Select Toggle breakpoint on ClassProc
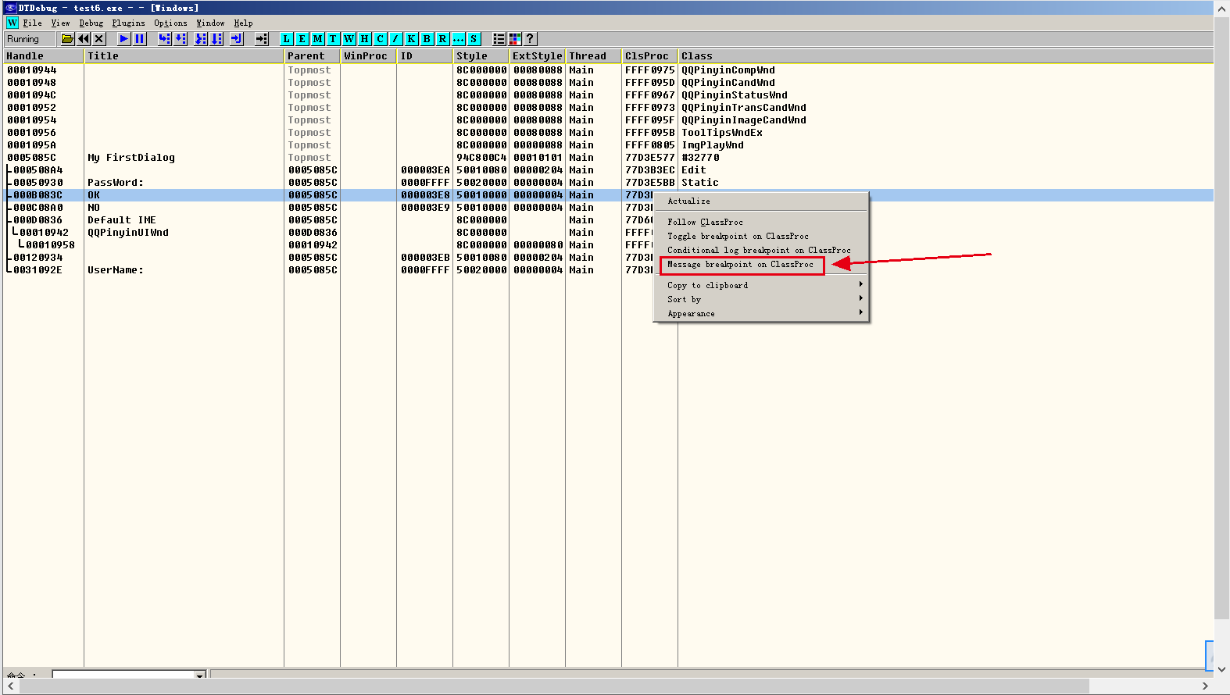 761,237
